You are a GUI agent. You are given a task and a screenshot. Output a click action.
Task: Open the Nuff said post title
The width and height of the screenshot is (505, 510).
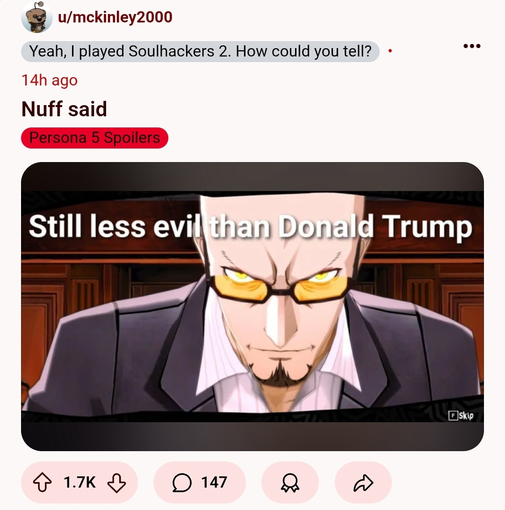tap(64, 109)
